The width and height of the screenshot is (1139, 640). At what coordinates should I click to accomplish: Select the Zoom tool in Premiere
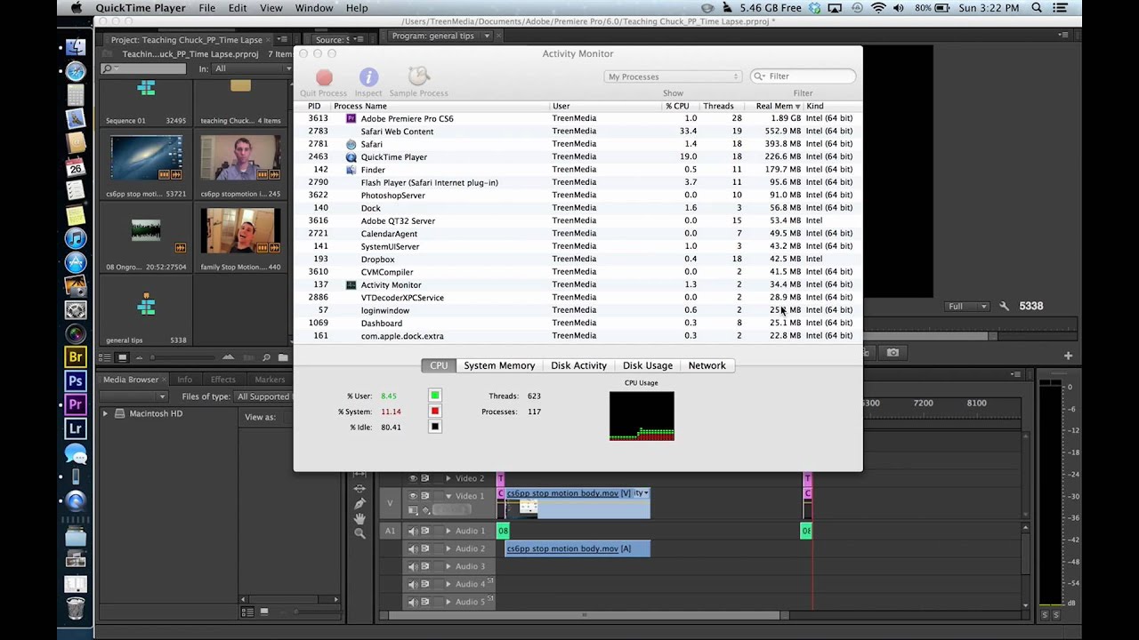coord(359,533)
